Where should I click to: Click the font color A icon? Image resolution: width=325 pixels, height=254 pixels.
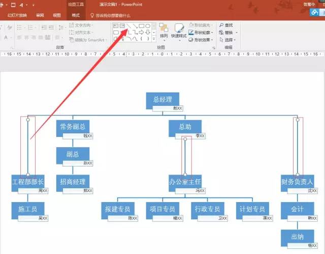click(x=6, y=38)
